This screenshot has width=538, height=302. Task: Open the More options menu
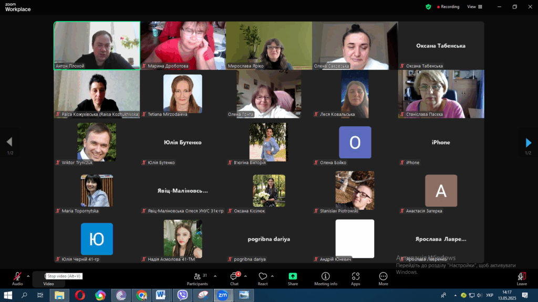(383, 277)
